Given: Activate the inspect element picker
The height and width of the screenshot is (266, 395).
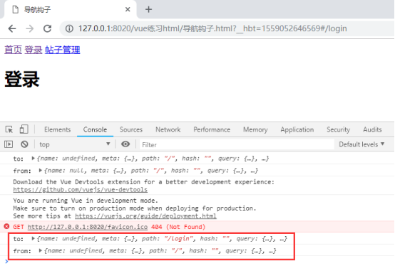Looking at the screenshot, I should [9, 129].
